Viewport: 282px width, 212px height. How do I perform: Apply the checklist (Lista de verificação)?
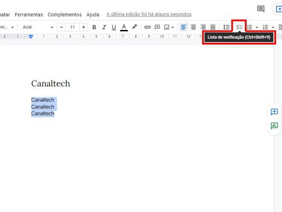(x=239, y=27)
